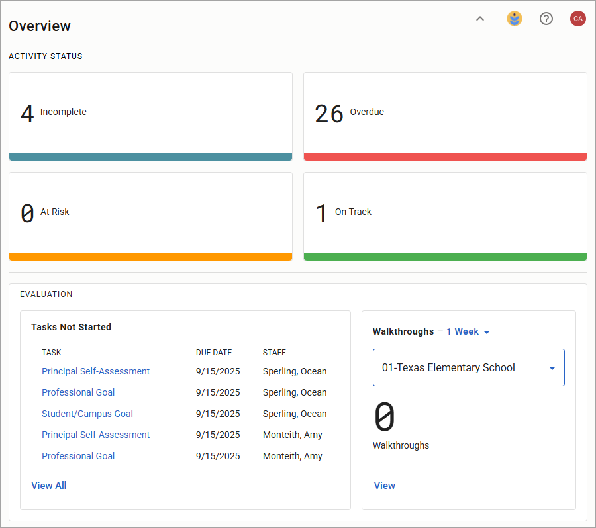The image size is (596, 528).
Task: Click the DUE DATE column header
Action: click(214, 353)
